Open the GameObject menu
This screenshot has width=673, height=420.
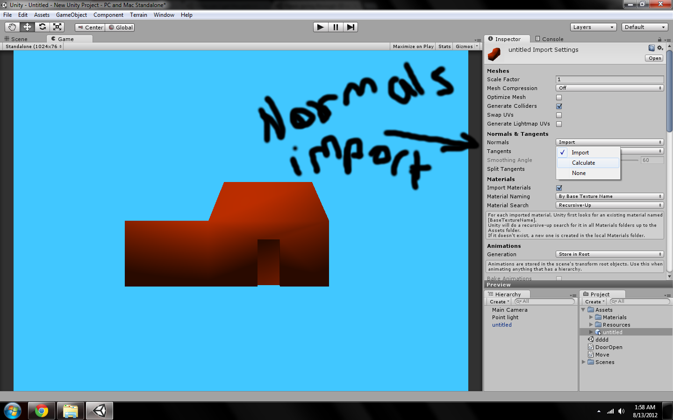pos(72,15)
